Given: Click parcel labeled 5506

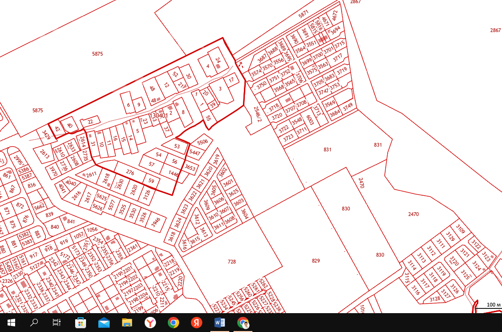Looking at the screenshot, I should pyautogui.click(x=203, y=142).
